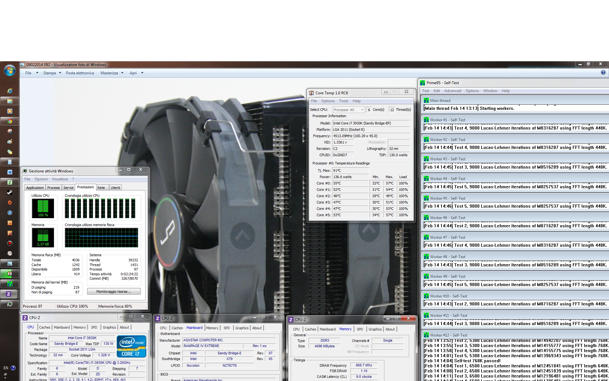Launch CPU-Z via the purple Z taskbar icon
The image size is (609, 381).
point(10,294)
